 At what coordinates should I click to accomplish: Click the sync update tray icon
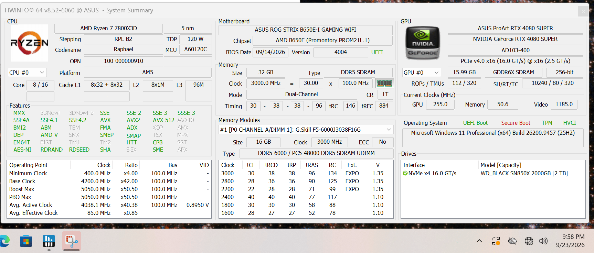(496, 241)
